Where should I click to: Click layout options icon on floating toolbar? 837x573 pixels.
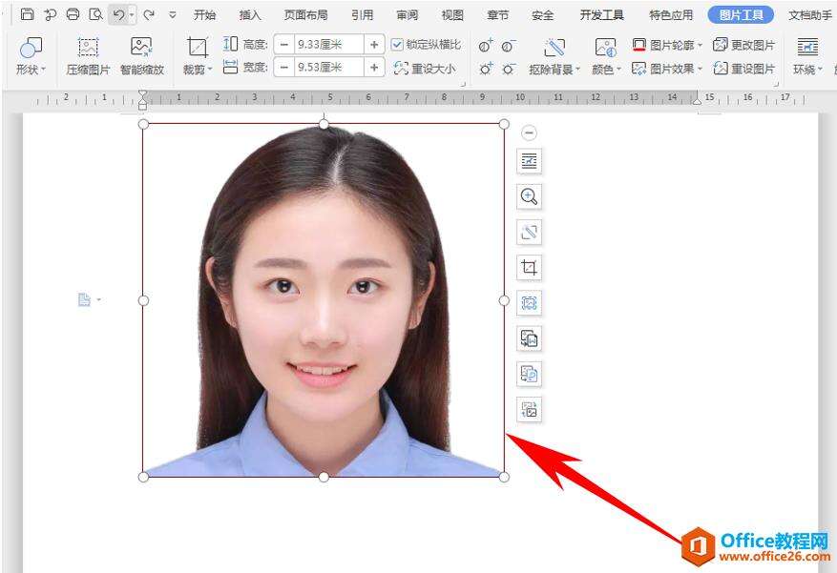tap(529, 161)
